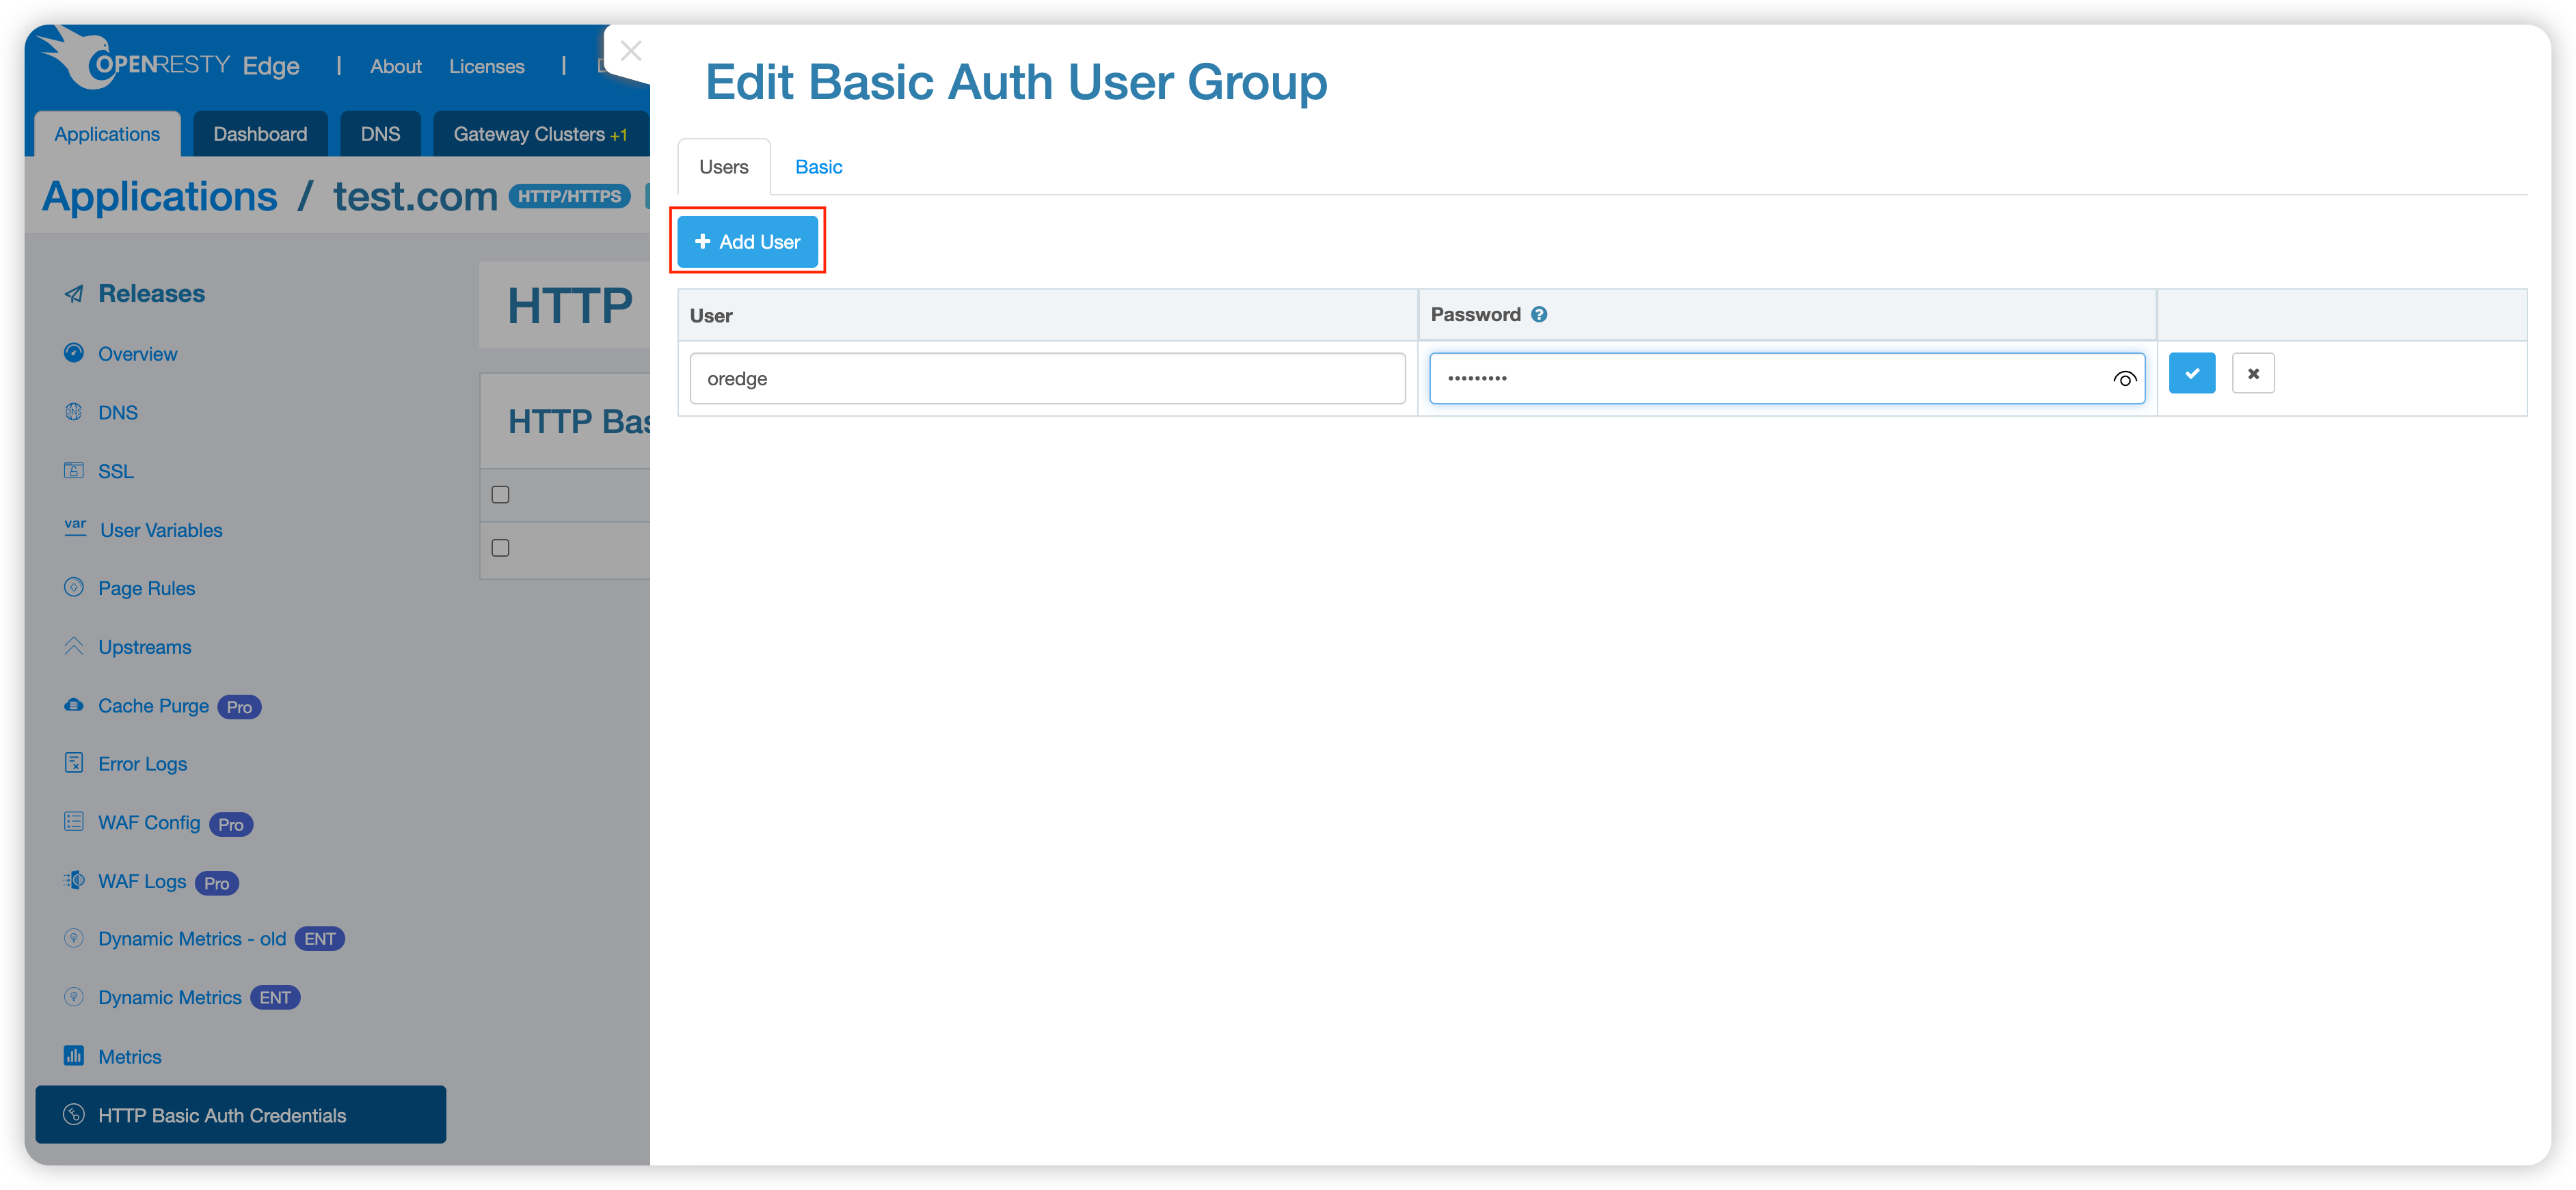The width and height of the screenshot is (2576, 1190).
Task: Click the cancel X icon in user row
Action: pyautogui.click(x=2253, y=374)
